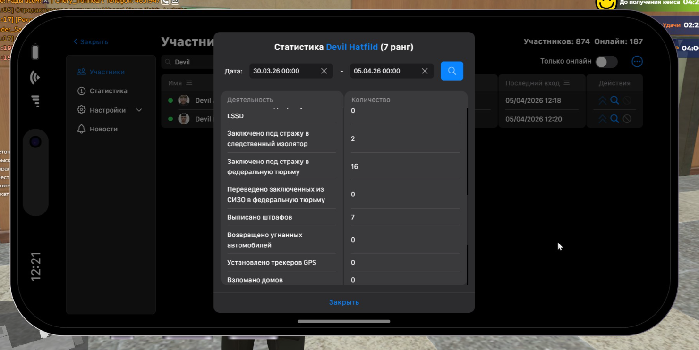This screenshot has height=350, width=699.
Task: Click the blue search button in statistics dialog
Action: (x=452, y=71)
